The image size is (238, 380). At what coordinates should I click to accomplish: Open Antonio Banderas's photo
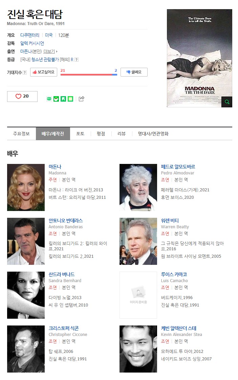click(x=26, y=241)
